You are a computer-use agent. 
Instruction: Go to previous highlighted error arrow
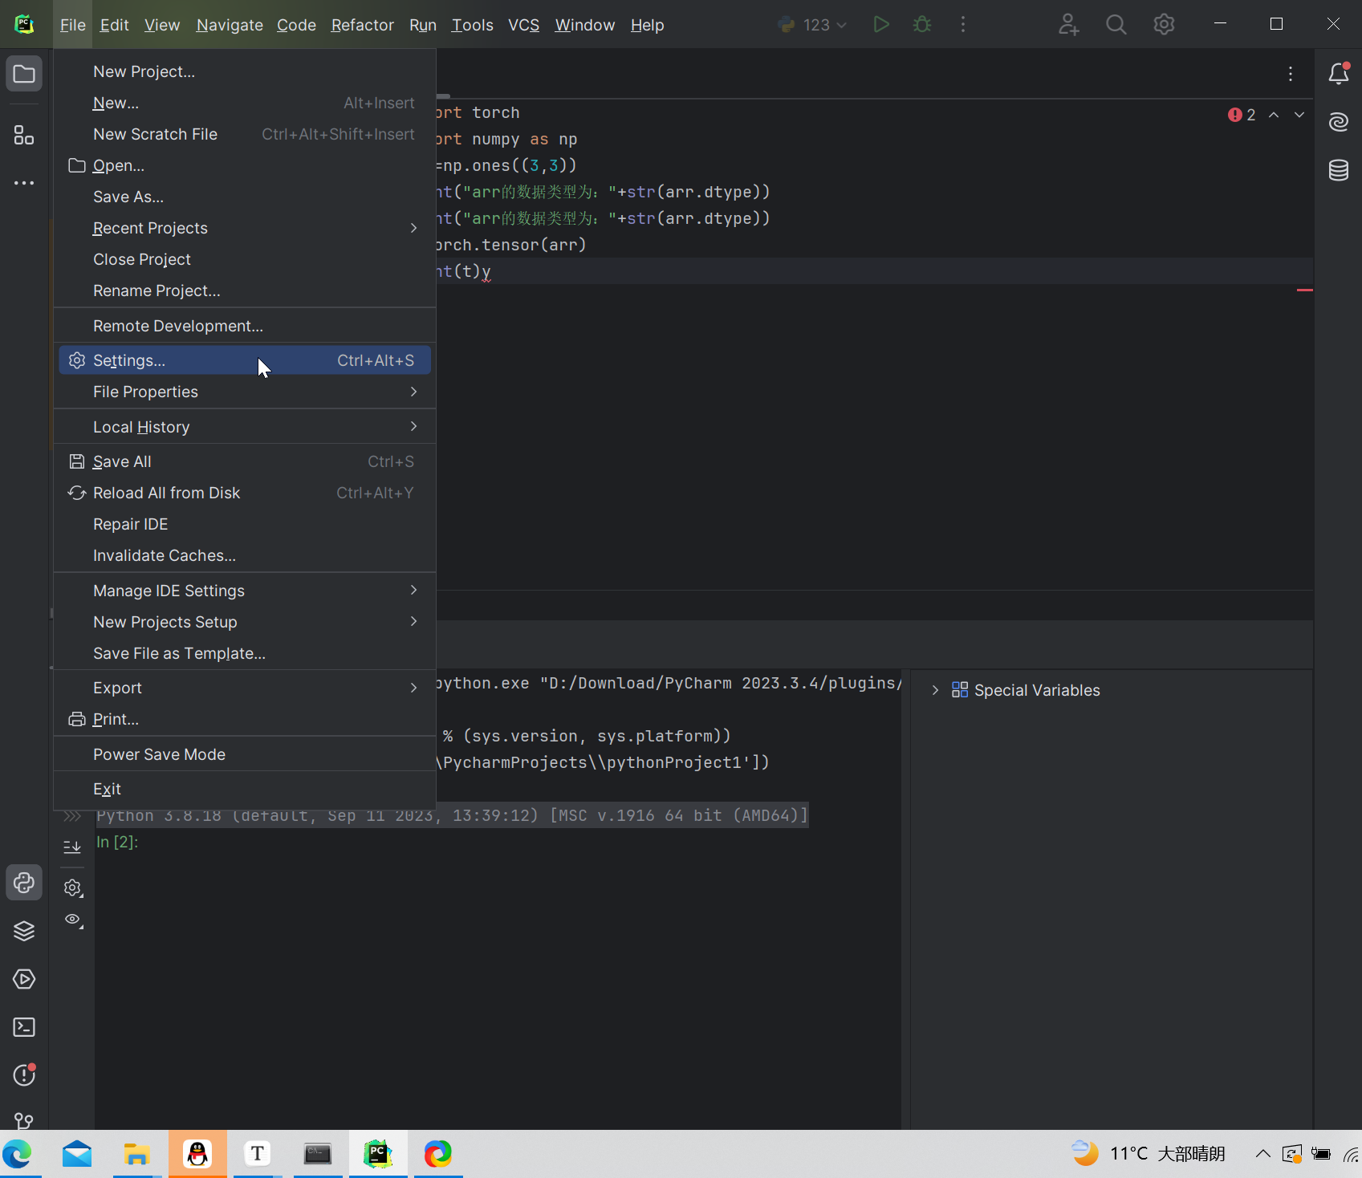click(x=1274, y=115)
